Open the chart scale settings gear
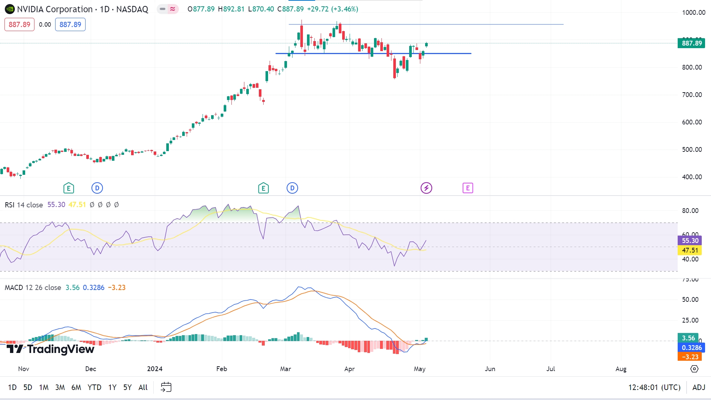This screenshot has width=711, height=400. pyautogui.click(x=694, y=369)
